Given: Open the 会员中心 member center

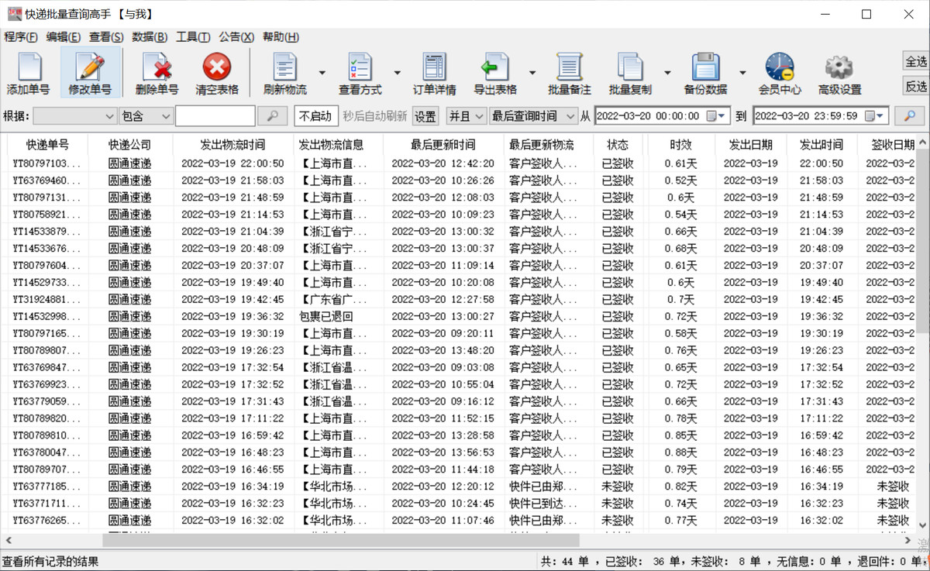Looking at the screenshot, I should [x=779, y=72].
